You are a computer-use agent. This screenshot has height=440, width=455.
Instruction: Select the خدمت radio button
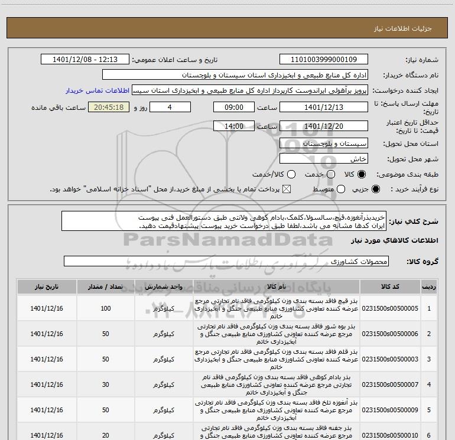point(331,174)
